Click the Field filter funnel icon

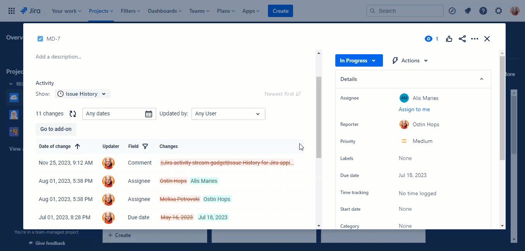tap(145, 146)
